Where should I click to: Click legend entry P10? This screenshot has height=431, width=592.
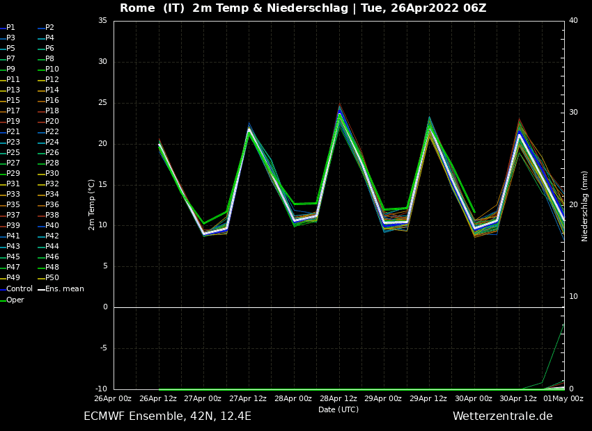pyautogui.click(x=49, y=70)
